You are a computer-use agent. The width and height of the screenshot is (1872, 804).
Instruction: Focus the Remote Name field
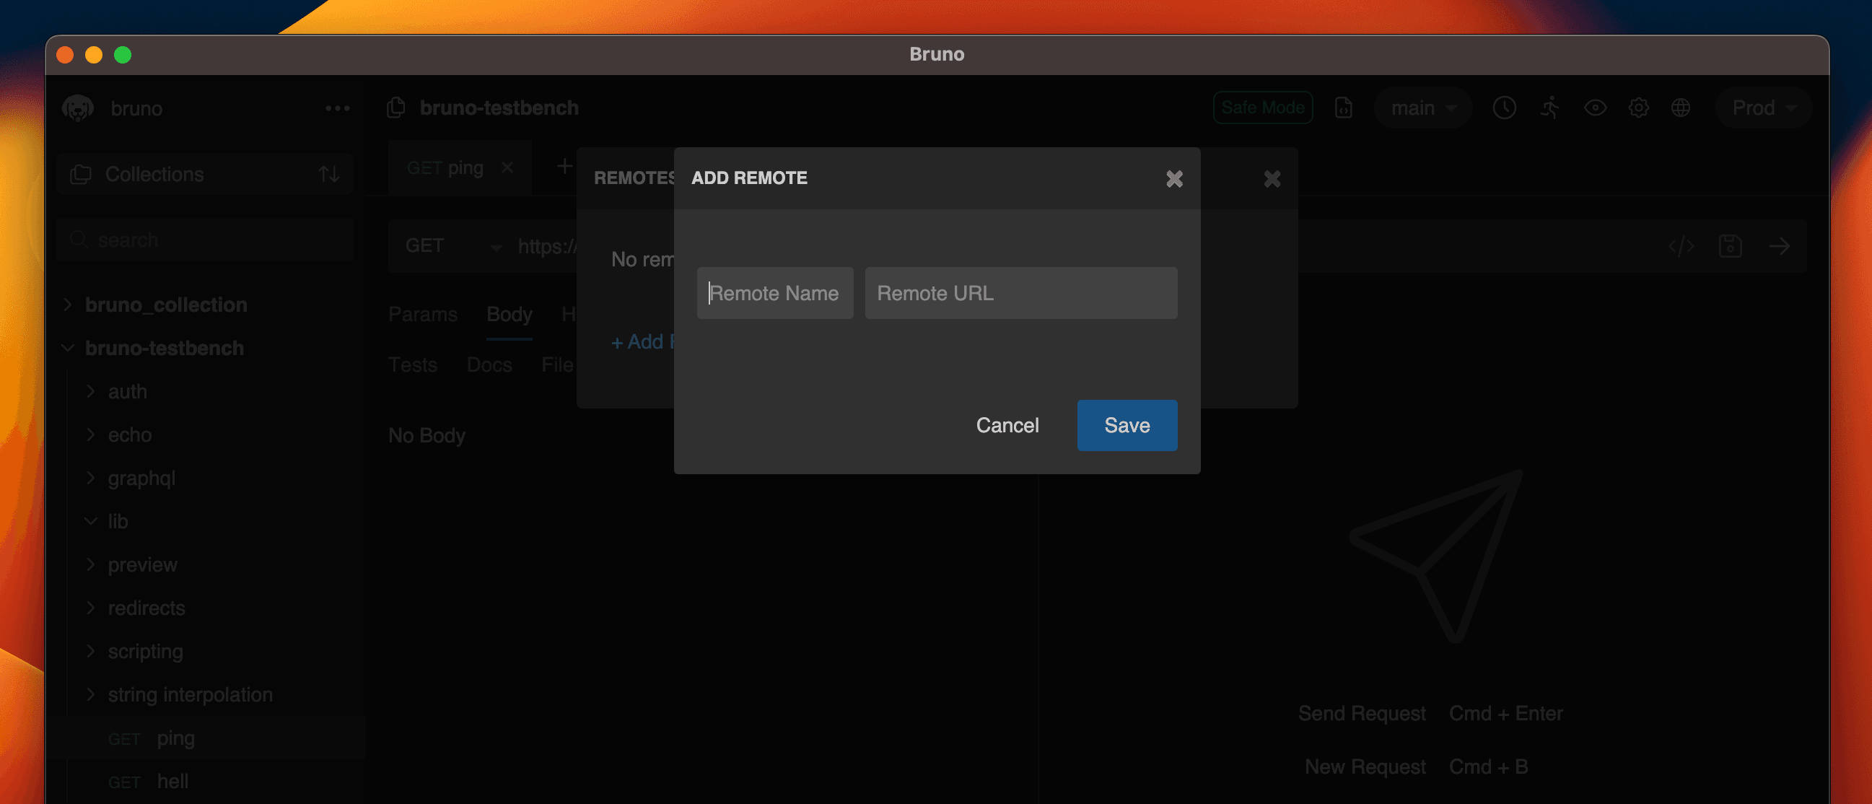pos(774,293)
